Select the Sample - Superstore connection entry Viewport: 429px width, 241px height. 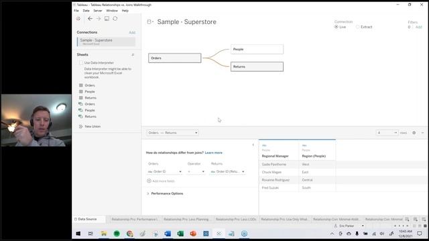pyautogui.click(x=106, y=42)
